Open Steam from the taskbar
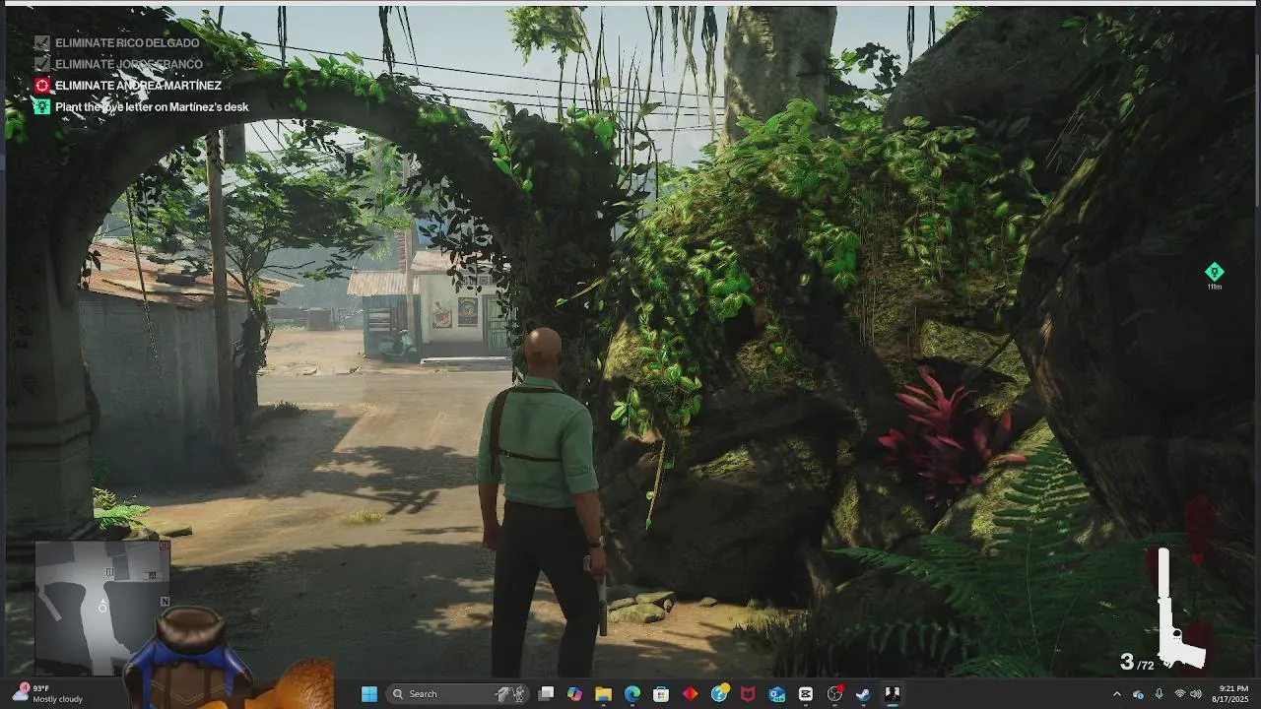Viewport: 1261px width, 709px height. click(863, 693)
